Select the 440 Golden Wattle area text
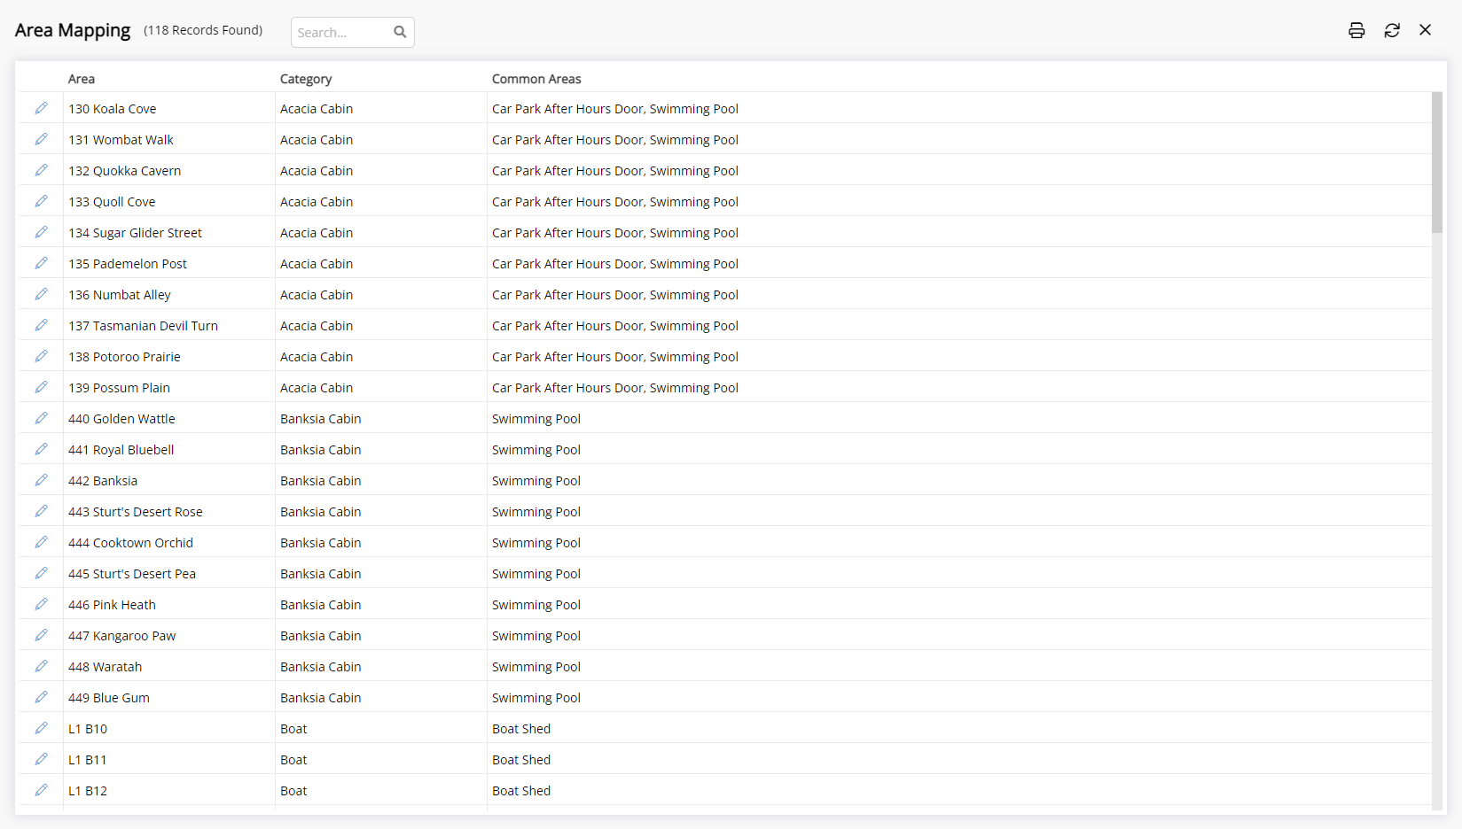 (x=122, y=419)
